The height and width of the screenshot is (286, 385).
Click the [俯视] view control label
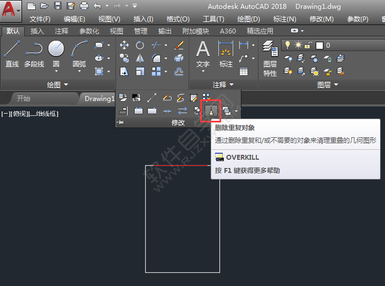pyautogui.click(x=19, y=114)
